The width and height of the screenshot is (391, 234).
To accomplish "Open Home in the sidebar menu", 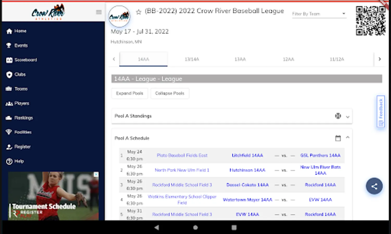I will [x=20, y=31].
